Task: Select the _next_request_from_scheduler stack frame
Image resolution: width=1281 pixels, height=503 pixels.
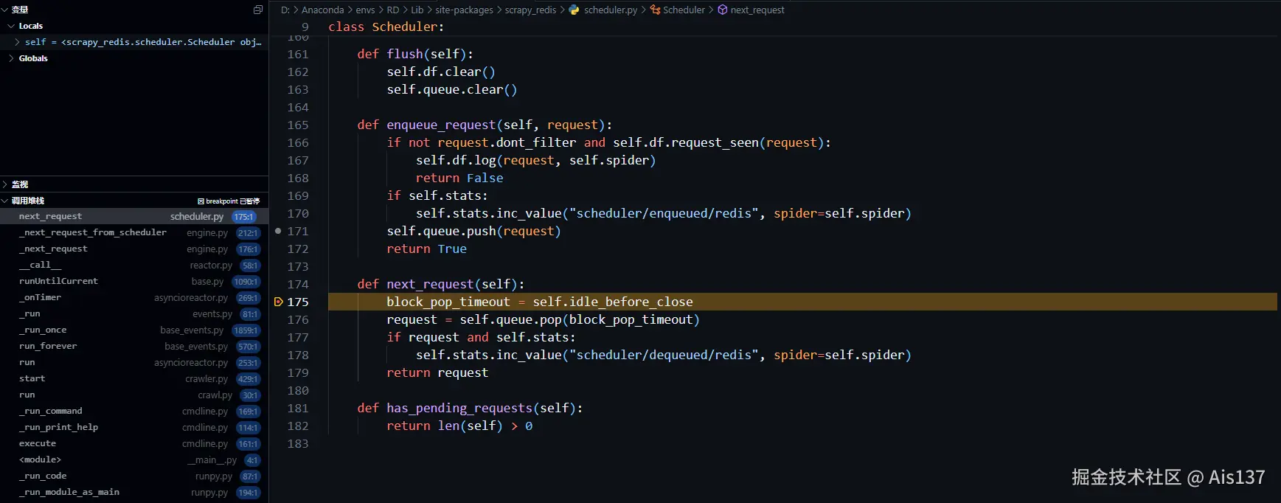Action: pyautogui.click(x=134, y=232)
